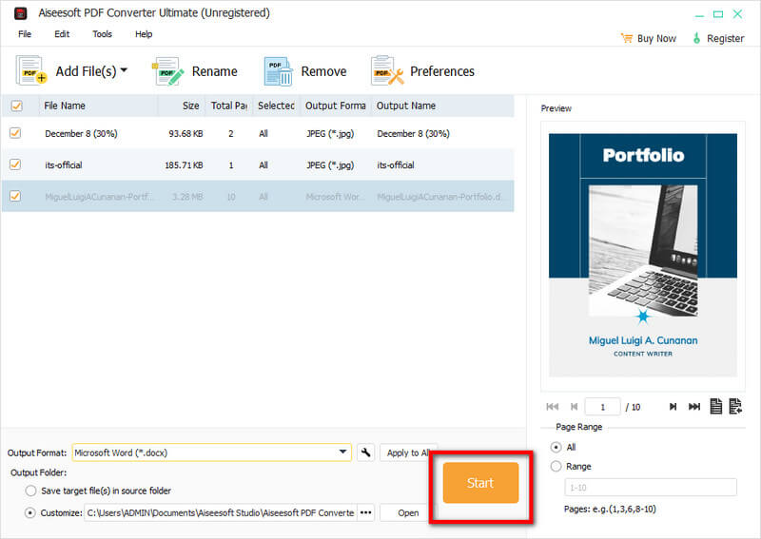Click the Rename toolbar icon
The height and width of the screenshot is (539, 761).
coord(168,71)
